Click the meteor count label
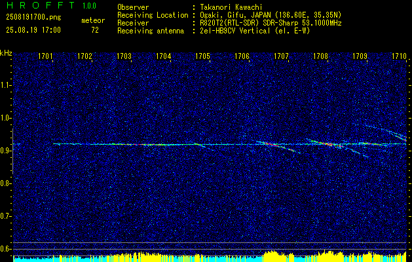This screenshot has height=262, width=412. (x=93, y=20)
